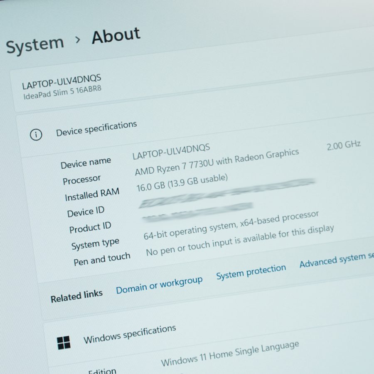The width and height of the screenshot is (374, 374).
Task: Open the System protection link
Action: [x=251, y=272]
